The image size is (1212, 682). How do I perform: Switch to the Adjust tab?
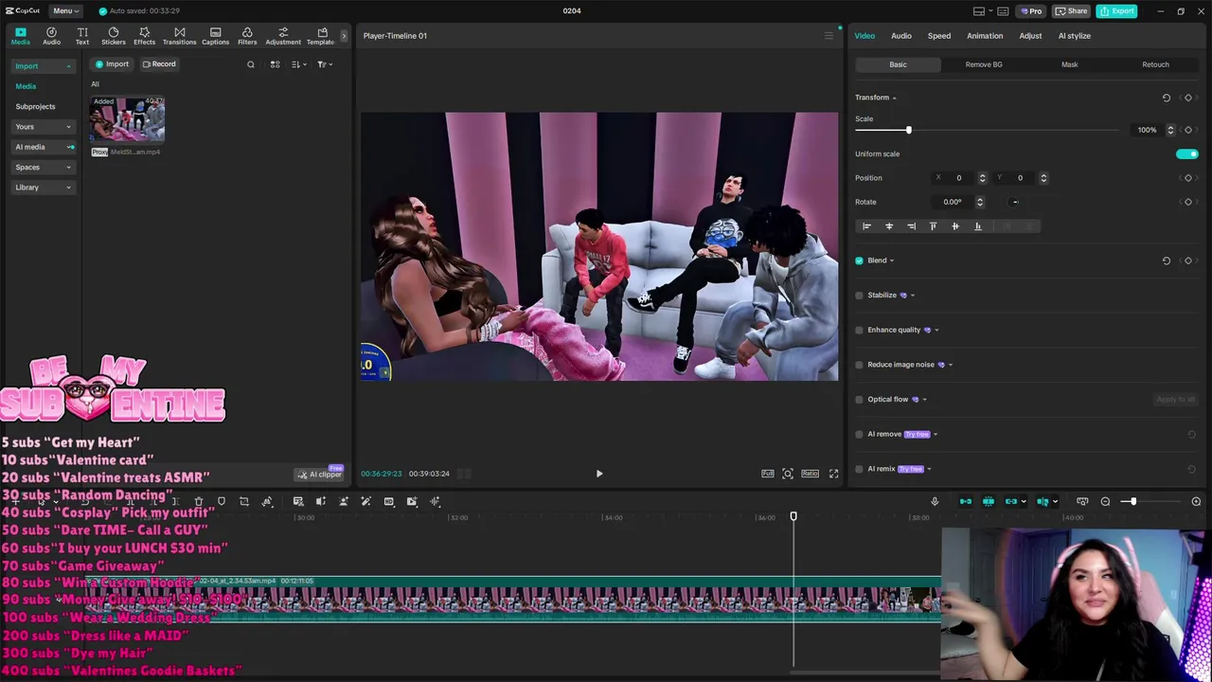[1030, 36]
